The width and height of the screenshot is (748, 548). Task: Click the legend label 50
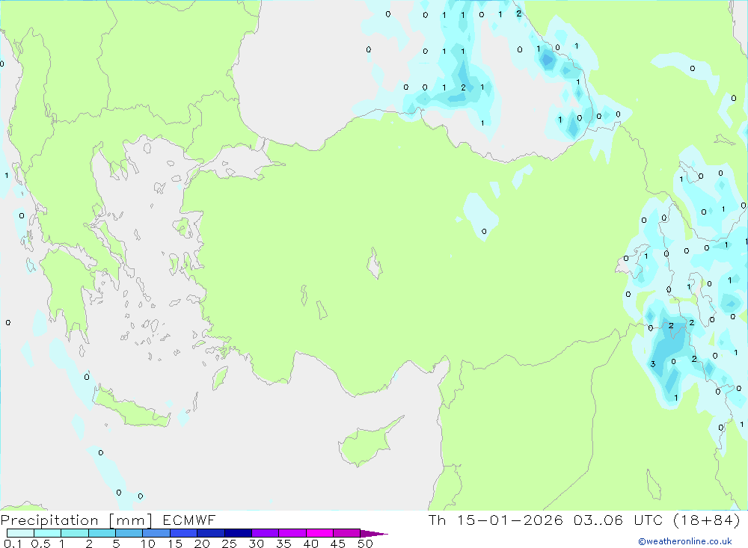tap(365, 544)
